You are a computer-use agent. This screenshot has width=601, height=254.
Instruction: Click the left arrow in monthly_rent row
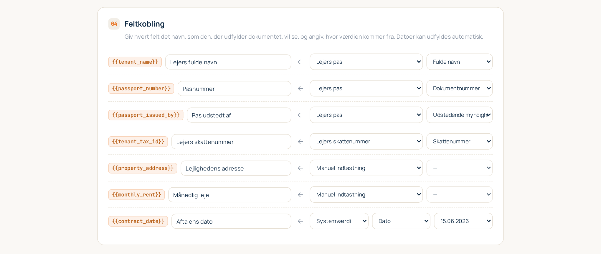[x=300, y=195]
